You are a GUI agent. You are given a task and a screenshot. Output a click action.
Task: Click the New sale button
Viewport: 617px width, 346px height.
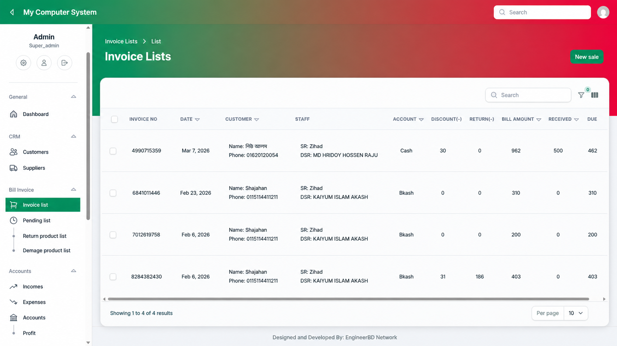[586, 57]
